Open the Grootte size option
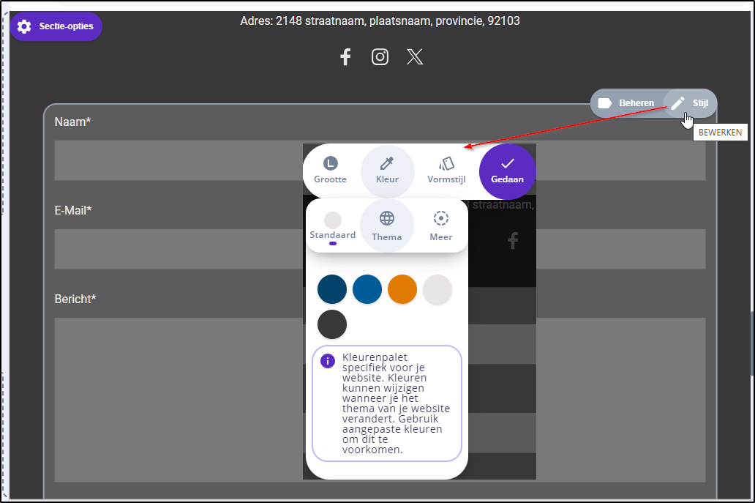This screenshot has width=755, height=503. (331, 170)
